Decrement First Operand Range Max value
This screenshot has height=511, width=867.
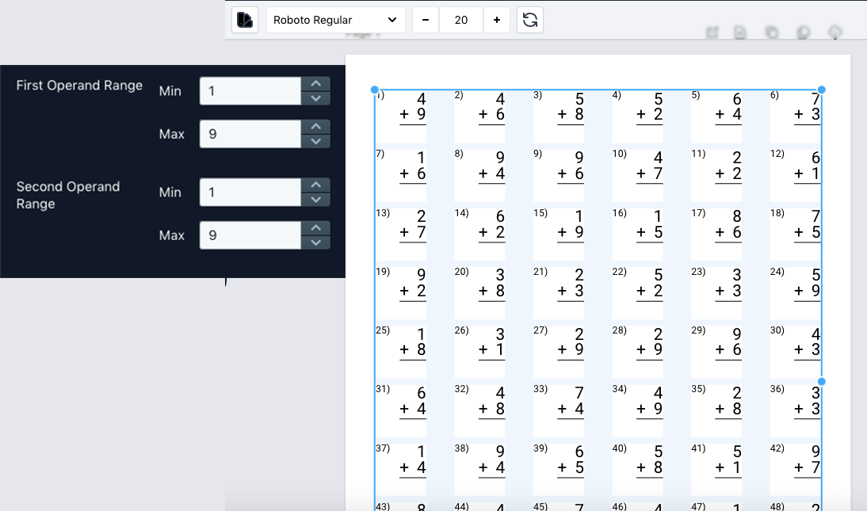[315, 141]
